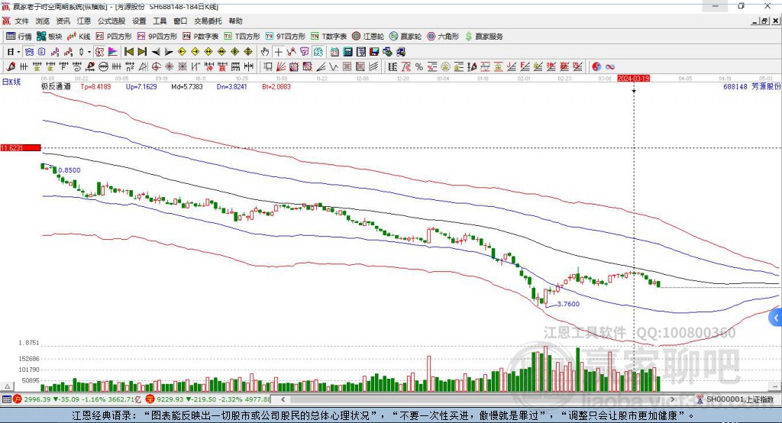Click the 日K线 label
782x423 pixels.
coord(11,82)
